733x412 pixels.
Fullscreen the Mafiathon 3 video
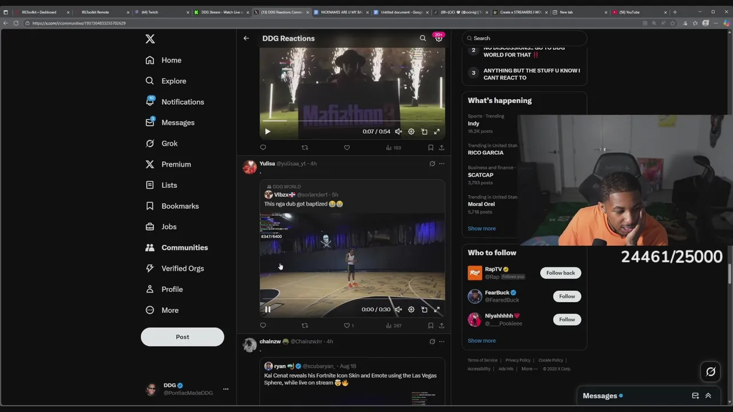pos(437,132)
